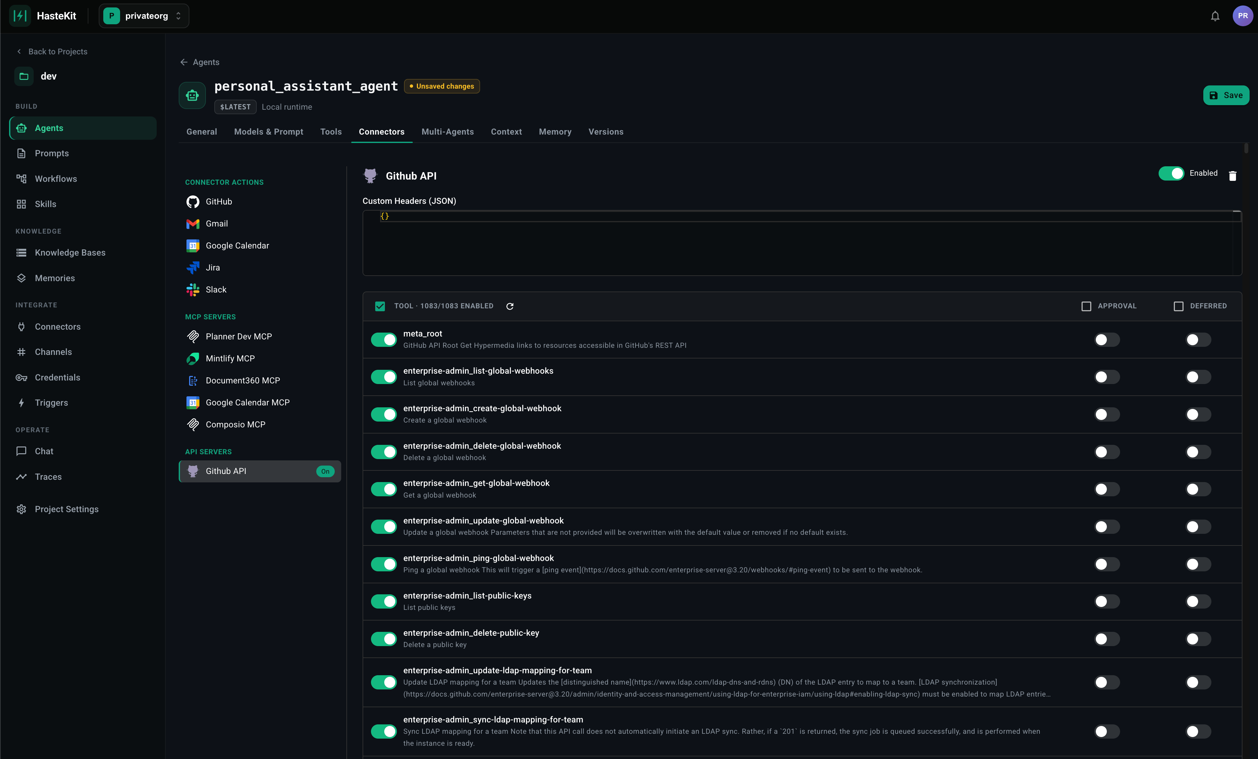Open the Workflows section
This screenshot has height=759, width=1258.
(x=83, y=179)
